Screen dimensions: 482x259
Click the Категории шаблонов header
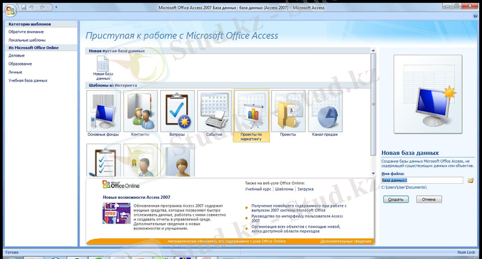[41, 24]
